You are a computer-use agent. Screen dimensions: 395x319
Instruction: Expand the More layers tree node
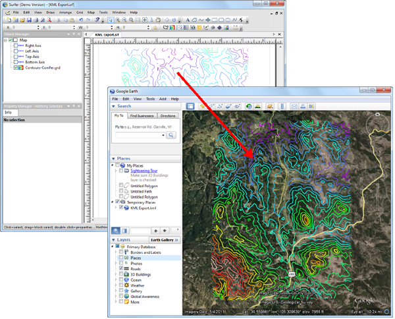[116, 302]
